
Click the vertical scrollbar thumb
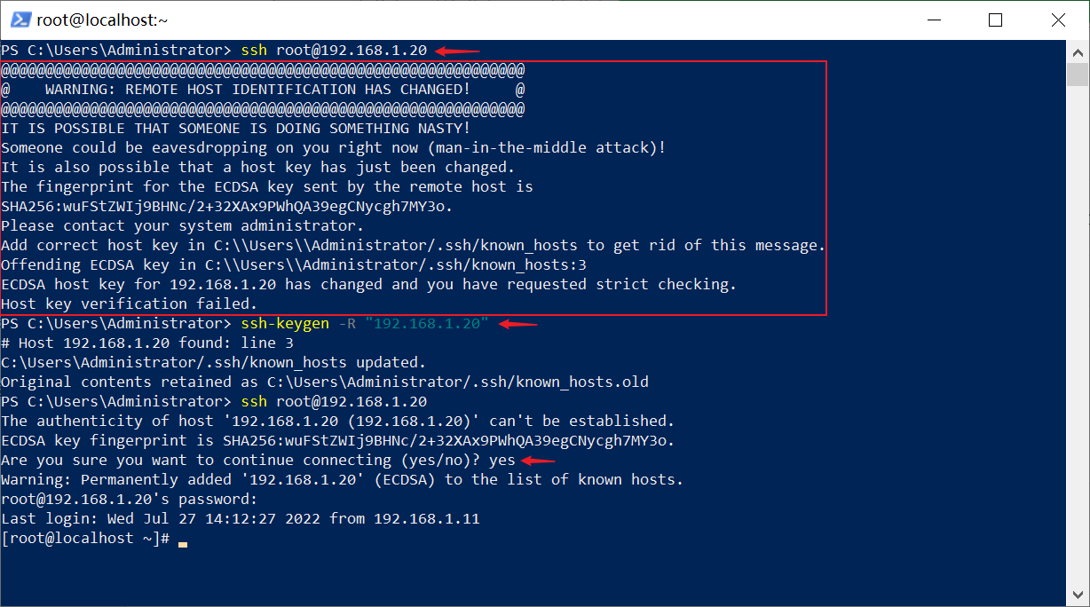[x=1077, y=74]
